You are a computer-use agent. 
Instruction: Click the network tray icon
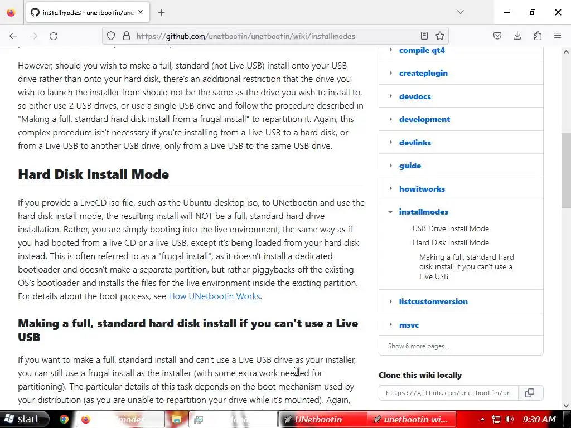click(496, 419)
